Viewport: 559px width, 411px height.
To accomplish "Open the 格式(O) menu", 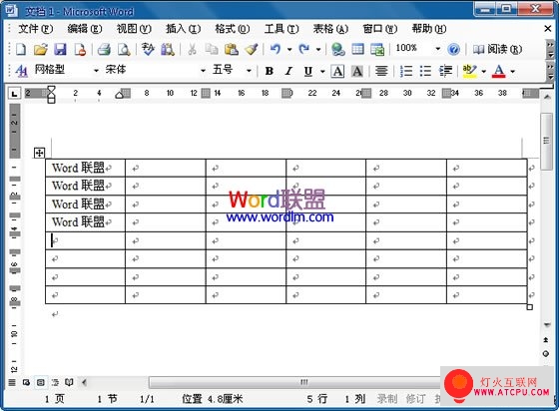I will coord(232,29).
